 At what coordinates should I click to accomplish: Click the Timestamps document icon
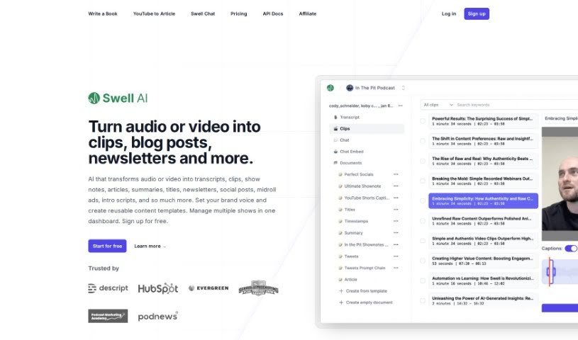point(340,221)
